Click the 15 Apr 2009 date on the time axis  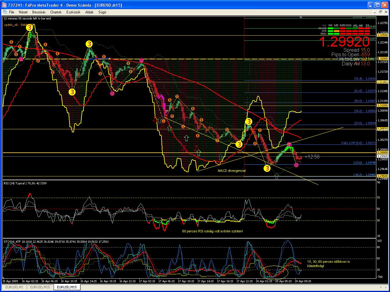[x=11, y=281]
